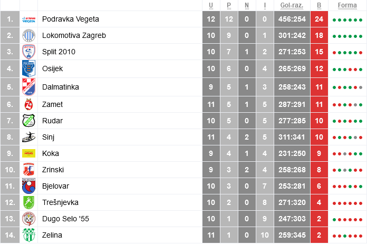
Task: Open the Zamet club logo
Action: (28, 104)
